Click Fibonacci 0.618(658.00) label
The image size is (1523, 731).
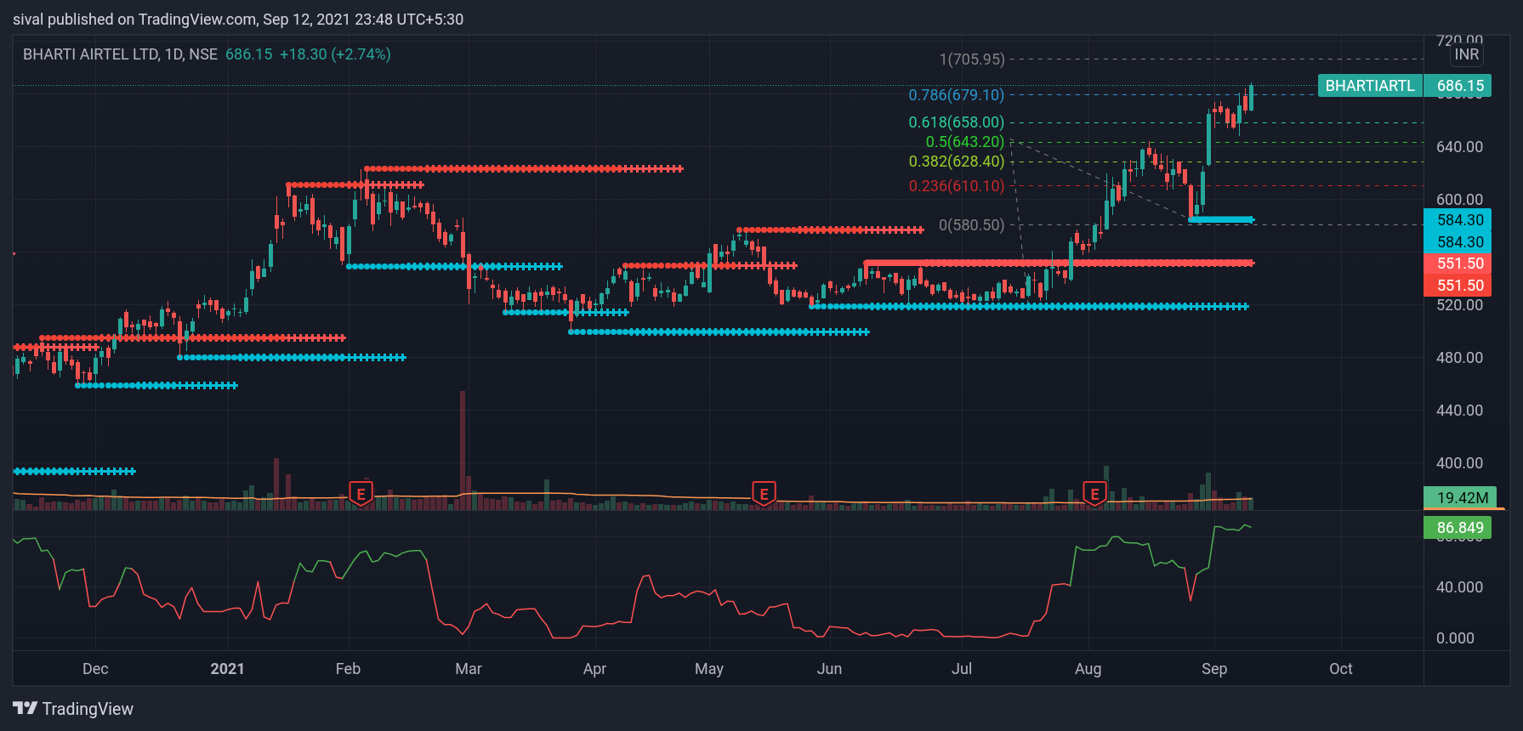(x=956, y=122)
